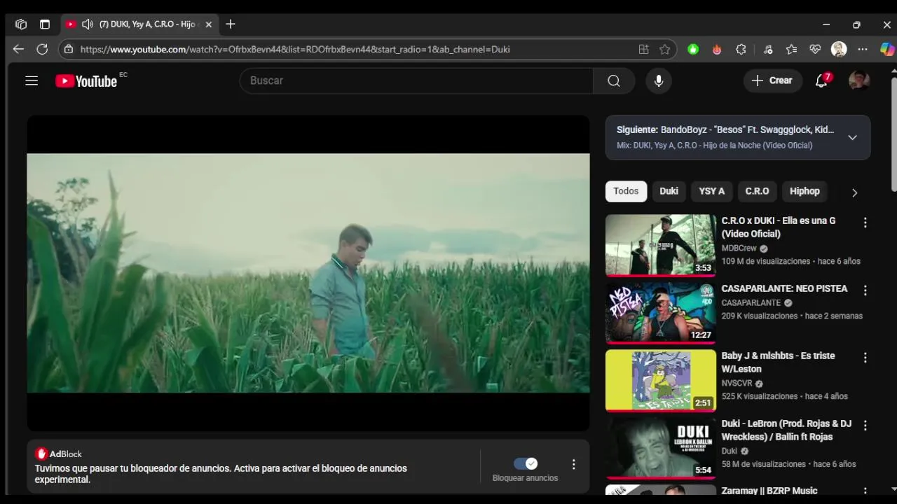Open the Crear upload menu
The image size is (897, 504).
click(x=773, y=80)
